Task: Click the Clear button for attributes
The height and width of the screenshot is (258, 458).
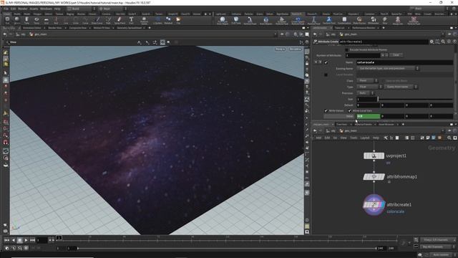Action: click(396, 55)
